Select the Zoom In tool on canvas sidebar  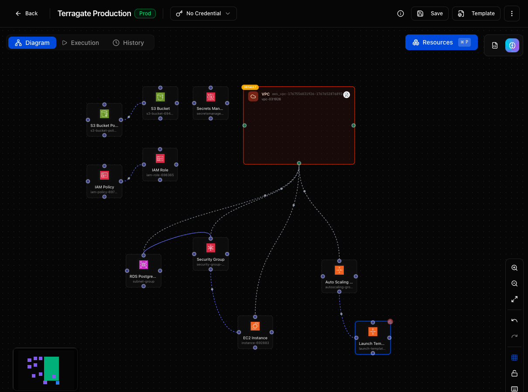point(514,268)
